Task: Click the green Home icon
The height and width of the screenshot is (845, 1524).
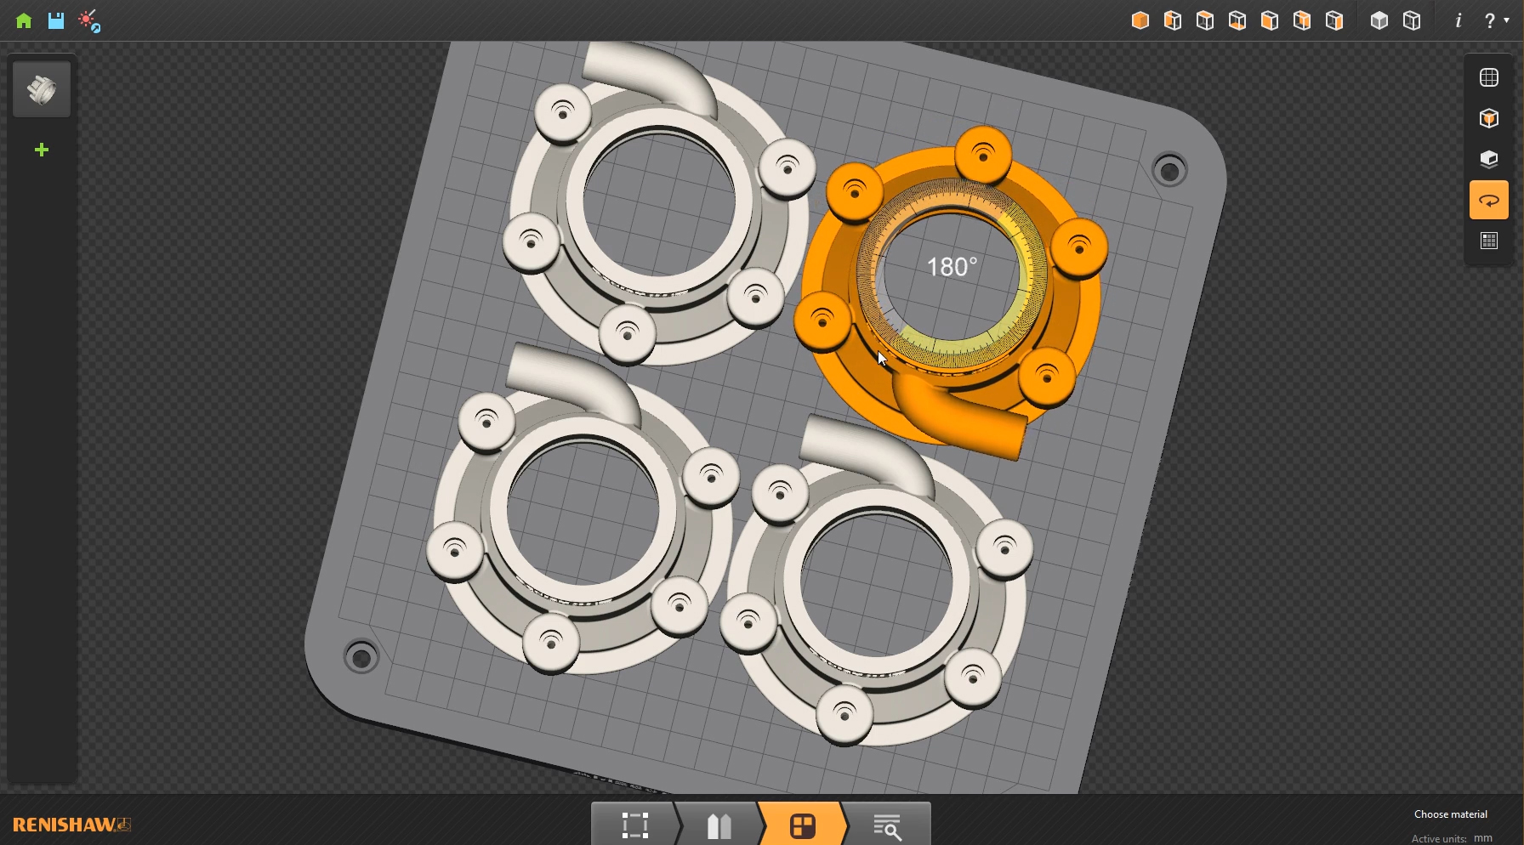Action: [24, 20]
